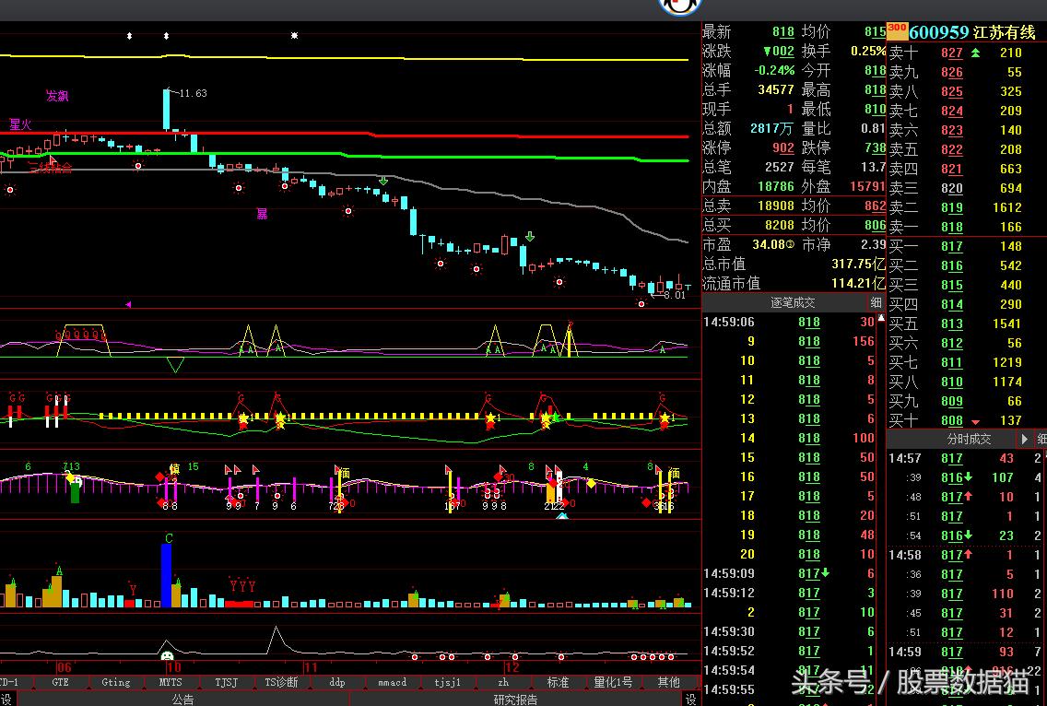Click the 总卖 value 18908
Image resolution: width=1047 pixels, height=706 pixels.
(776, 206)
